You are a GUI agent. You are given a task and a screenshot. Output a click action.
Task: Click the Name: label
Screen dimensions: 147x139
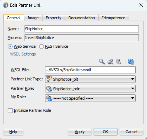[x=13, y=29]
